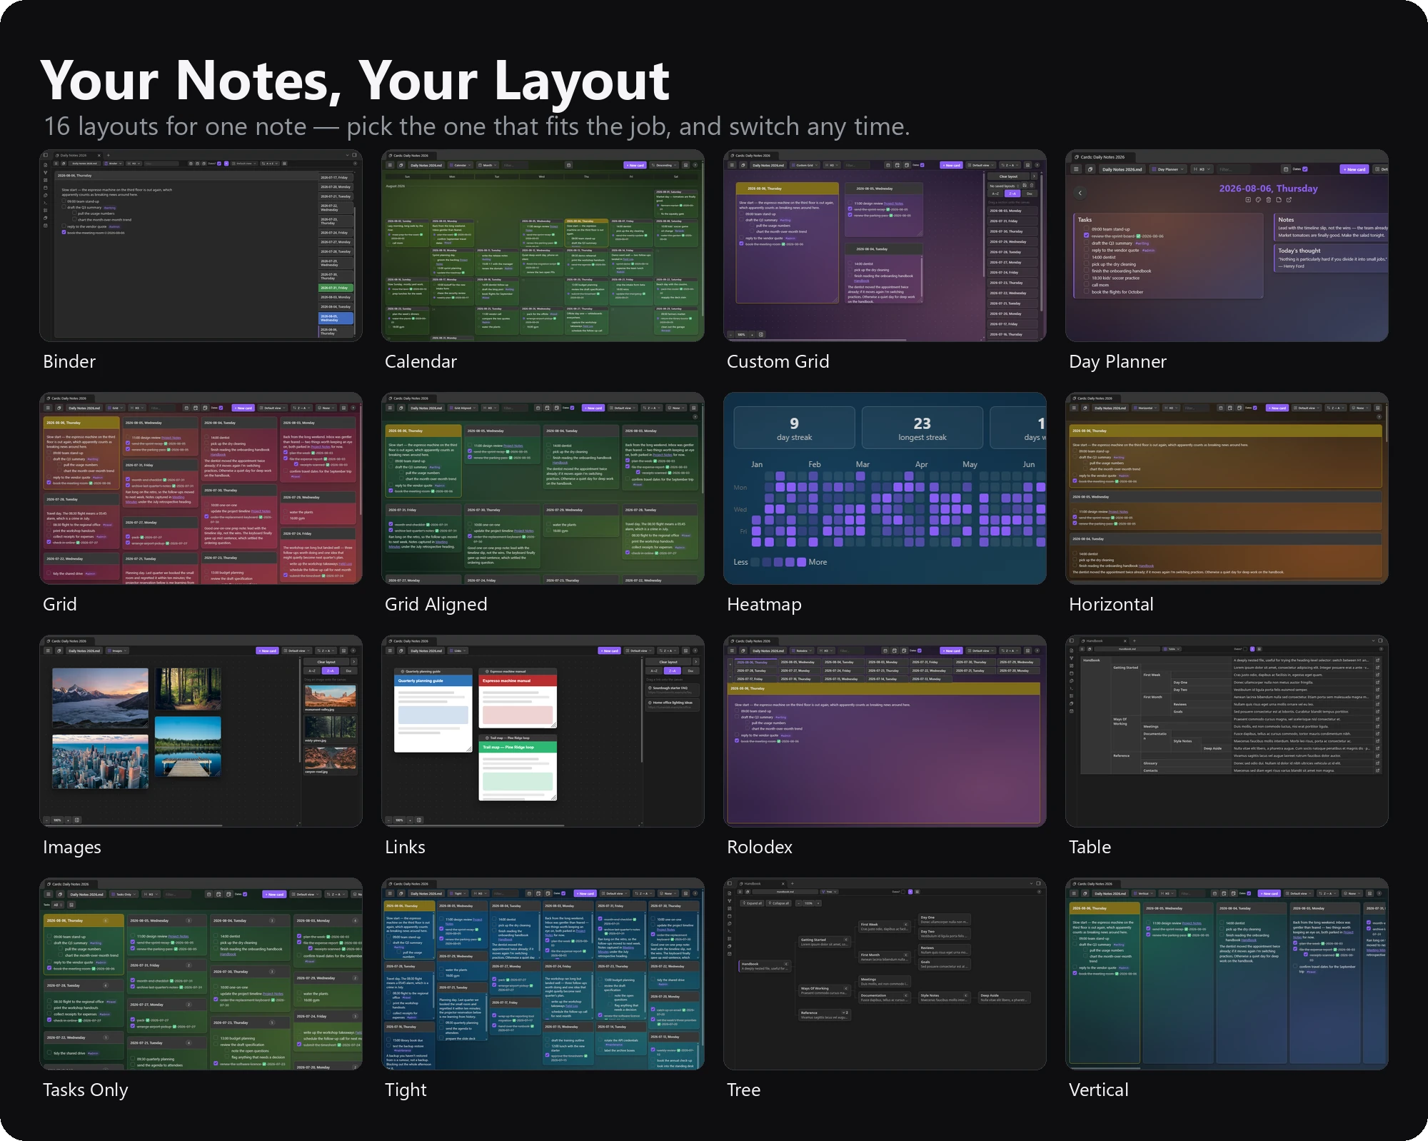Click purple view-mode icon in Tree preview toolbar
Viewport: 1428px width, 1141px height.
(x=910, y=892)
